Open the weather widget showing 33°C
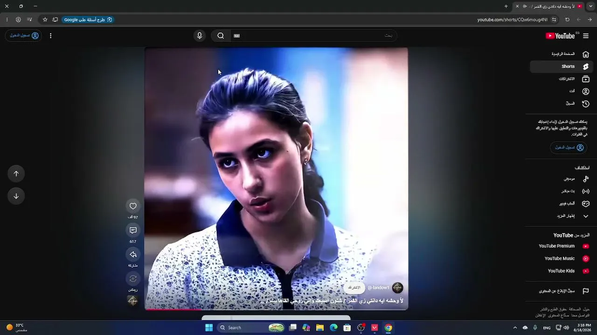The height and width of the screenshot is (335, 597). (x=17, y=328)
